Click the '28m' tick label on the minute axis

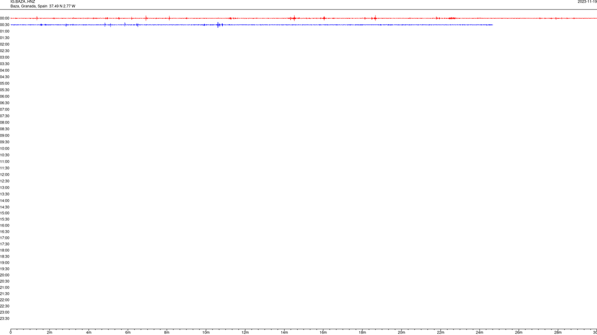pos(558,333)
